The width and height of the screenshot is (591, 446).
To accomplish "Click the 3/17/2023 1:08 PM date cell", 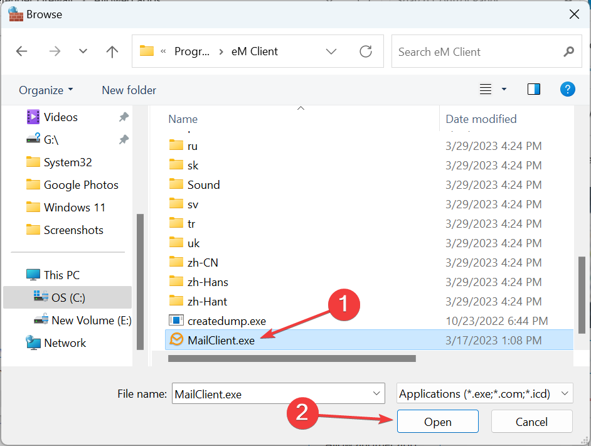I will [x=494, y=341].
